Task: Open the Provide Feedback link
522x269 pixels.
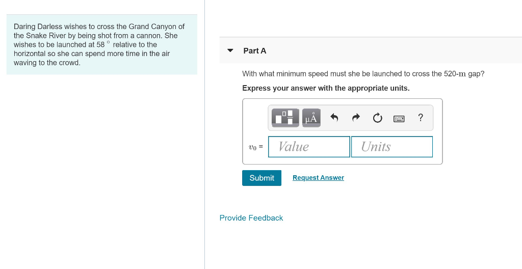Action: pyautogui.click(x=251, y=218)
